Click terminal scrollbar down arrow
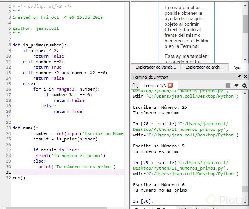Screen dimensions: 249x209 tap(245, 202)
